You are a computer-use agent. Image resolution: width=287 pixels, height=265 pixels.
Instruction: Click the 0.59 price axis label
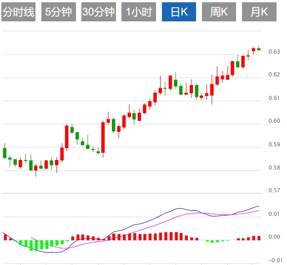coord(274,145)
